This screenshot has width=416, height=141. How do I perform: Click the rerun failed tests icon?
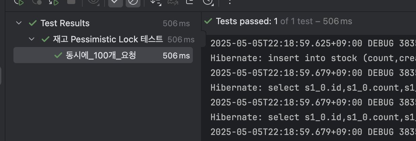(x=37, y=2)
